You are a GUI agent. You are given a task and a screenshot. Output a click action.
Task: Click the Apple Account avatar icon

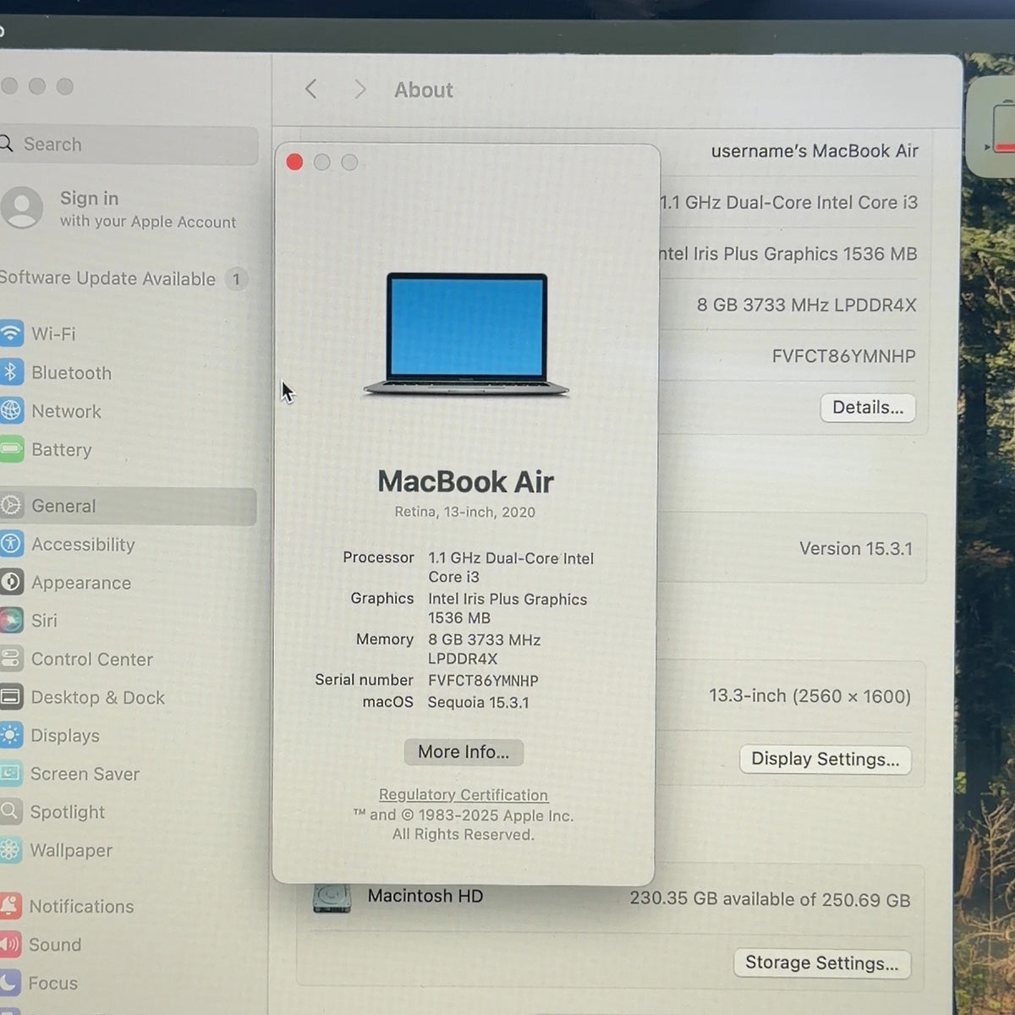pos(22,208)
